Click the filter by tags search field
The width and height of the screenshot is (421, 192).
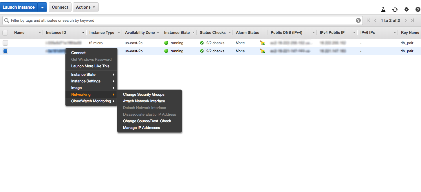(180, 21)
